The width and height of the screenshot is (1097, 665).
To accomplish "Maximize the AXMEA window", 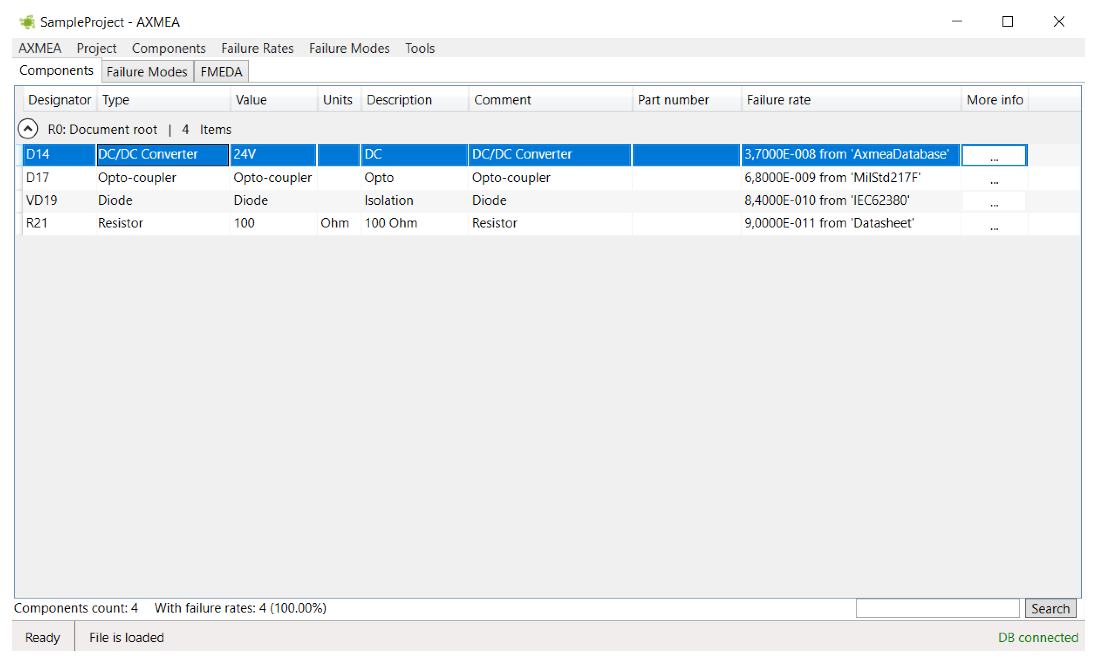I will [x=1007, y=21].
